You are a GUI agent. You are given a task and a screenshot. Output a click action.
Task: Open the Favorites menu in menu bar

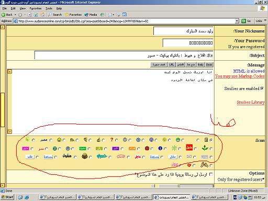point(36,8)
